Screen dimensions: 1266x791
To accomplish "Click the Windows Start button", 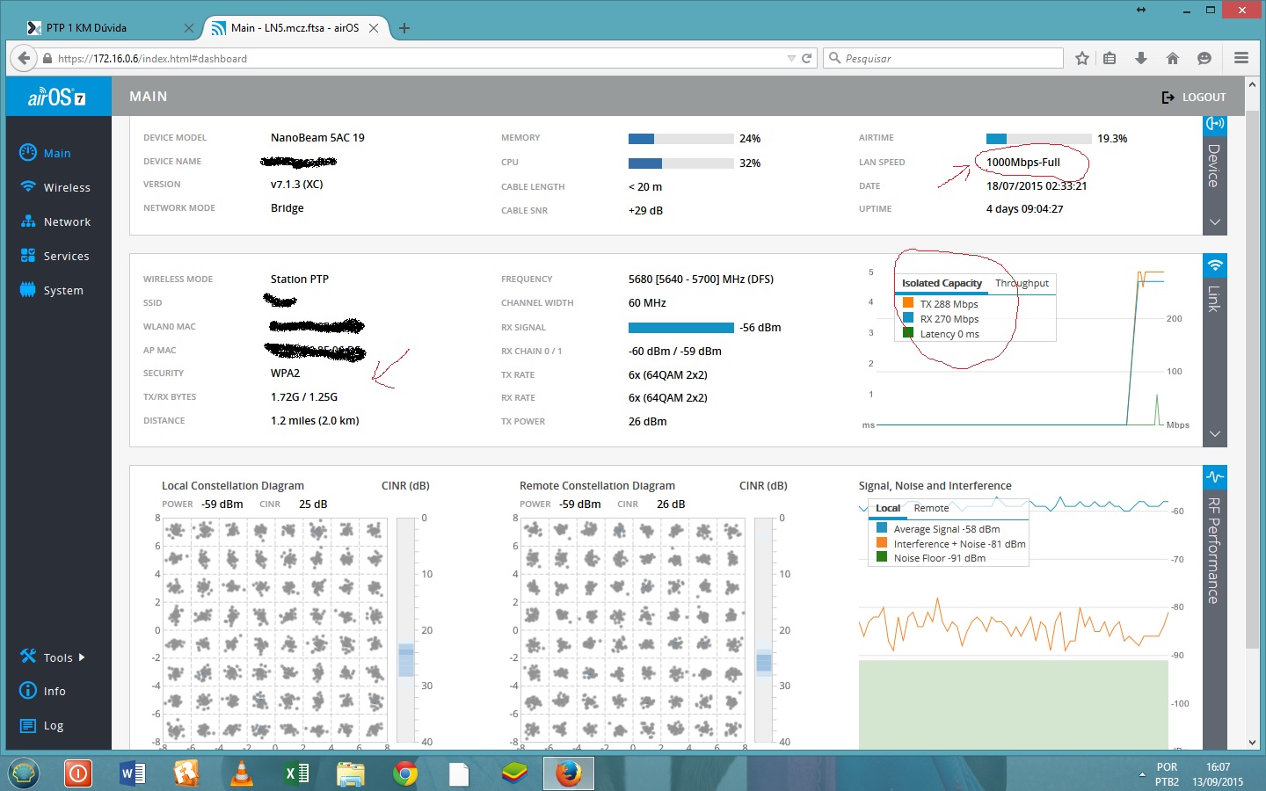I will click(24, 773).
